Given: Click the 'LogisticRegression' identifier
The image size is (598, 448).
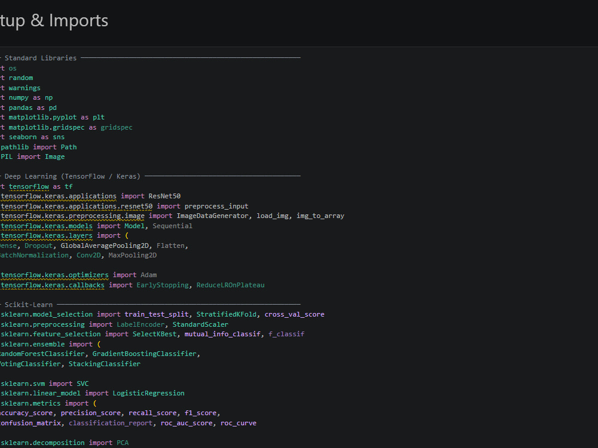Looking at the screenshot, I should [149, 393].
